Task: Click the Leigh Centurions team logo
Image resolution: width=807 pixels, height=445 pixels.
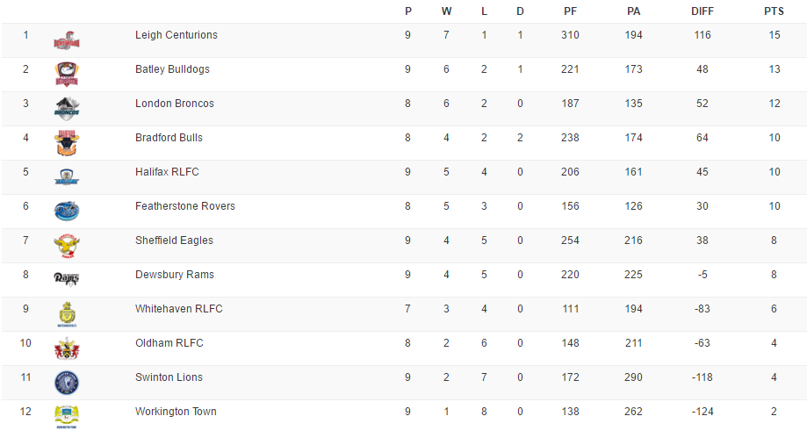Action: pos(67,40)
